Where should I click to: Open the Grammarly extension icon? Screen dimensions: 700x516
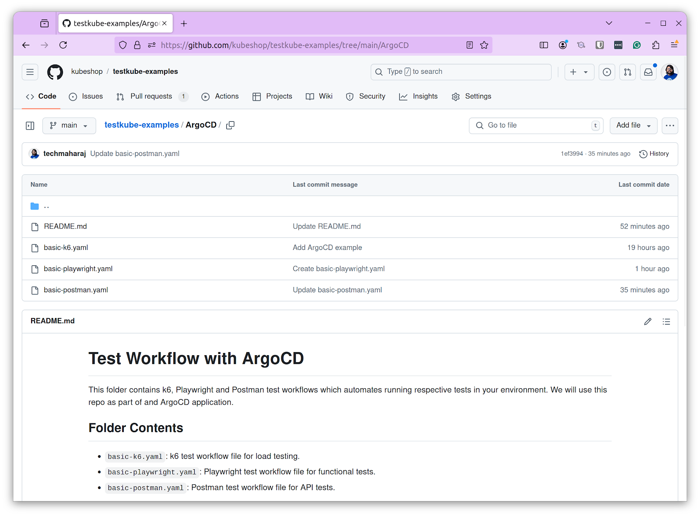pyautogui.click(x=637, y=45)
